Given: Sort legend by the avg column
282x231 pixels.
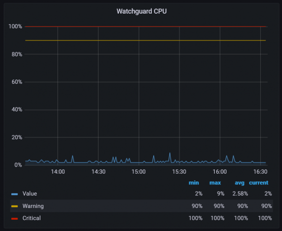Looking at the screenshot, I should [240, 183].
